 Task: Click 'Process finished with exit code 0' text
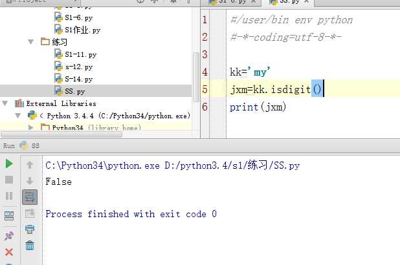coord(131,214)
